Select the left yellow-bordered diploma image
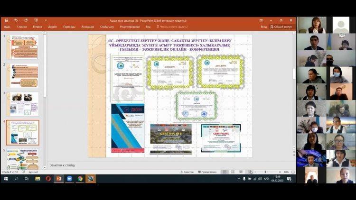Image resolution: width=356 pixels, height=200 pixels. 170,72
